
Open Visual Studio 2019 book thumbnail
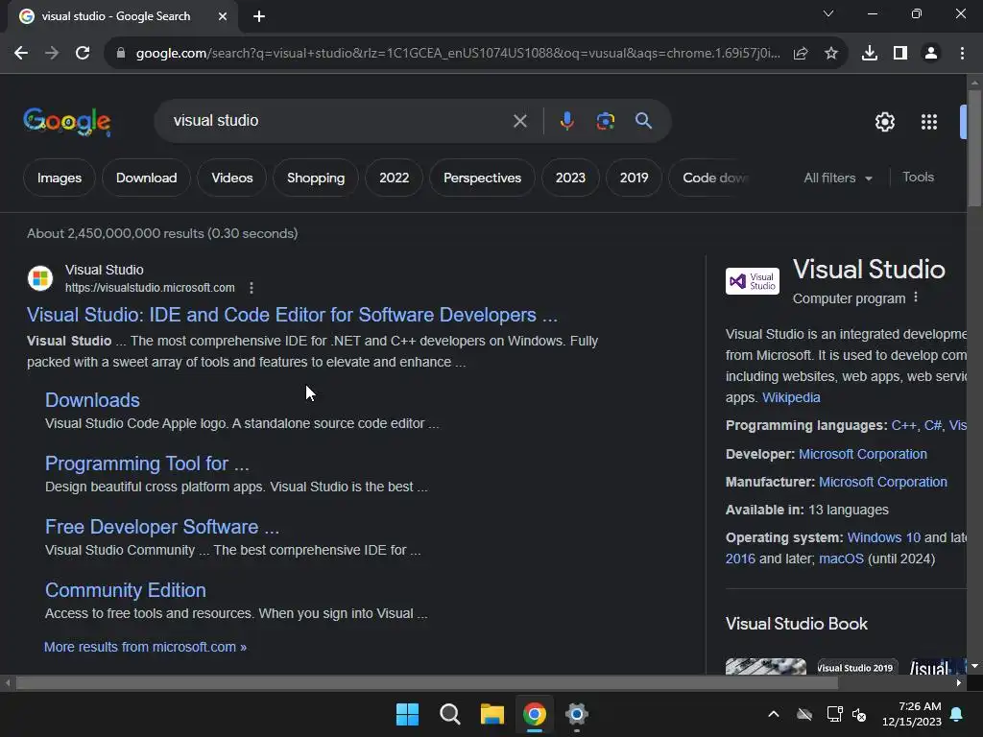pos(855,666)
